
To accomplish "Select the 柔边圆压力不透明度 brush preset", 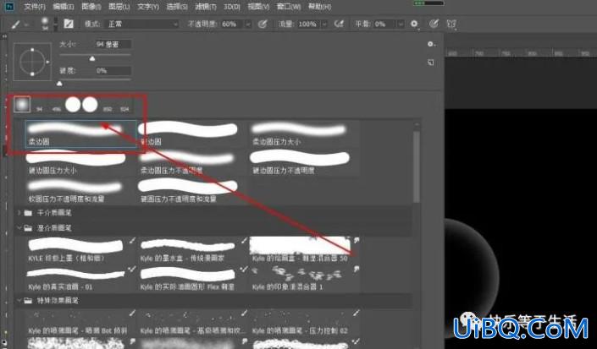I will coord(192,162).
